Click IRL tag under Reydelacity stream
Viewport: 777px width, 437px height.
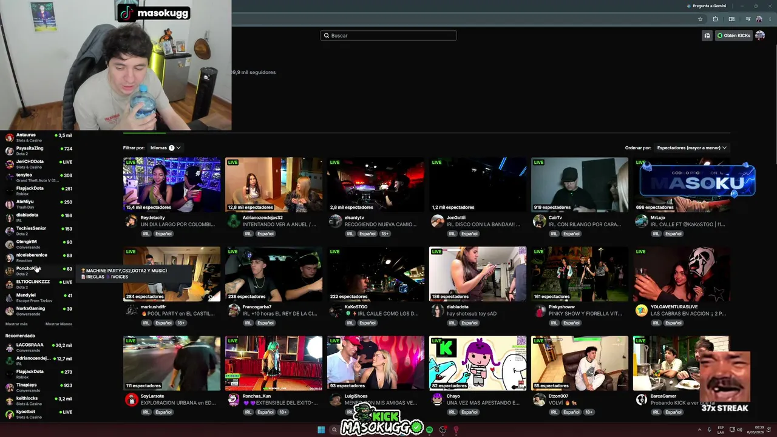146,234
